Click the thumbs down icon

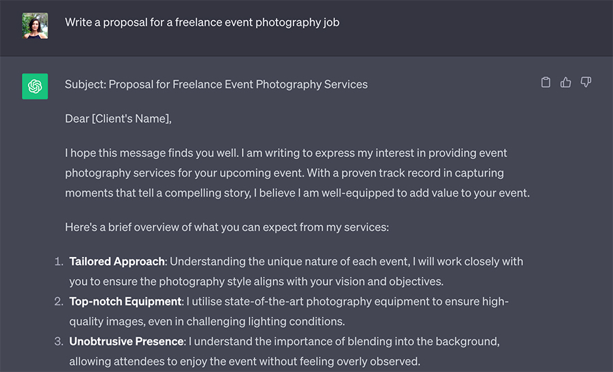click(x=585, y=82)
